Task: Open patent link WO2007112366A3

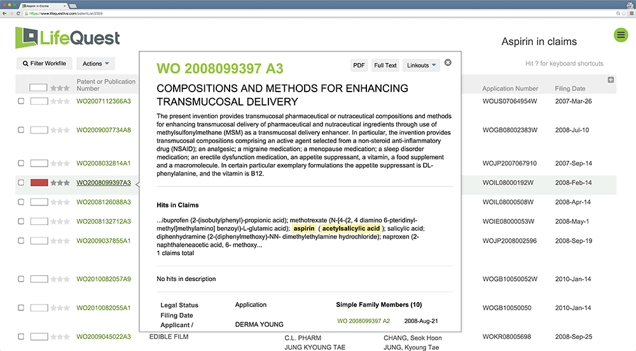Action: click(x=104, y=101)
